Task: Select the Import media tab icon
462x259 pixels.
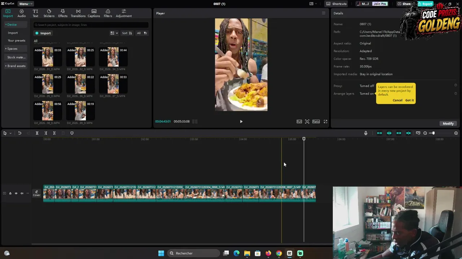Action: tap(8, 13)
